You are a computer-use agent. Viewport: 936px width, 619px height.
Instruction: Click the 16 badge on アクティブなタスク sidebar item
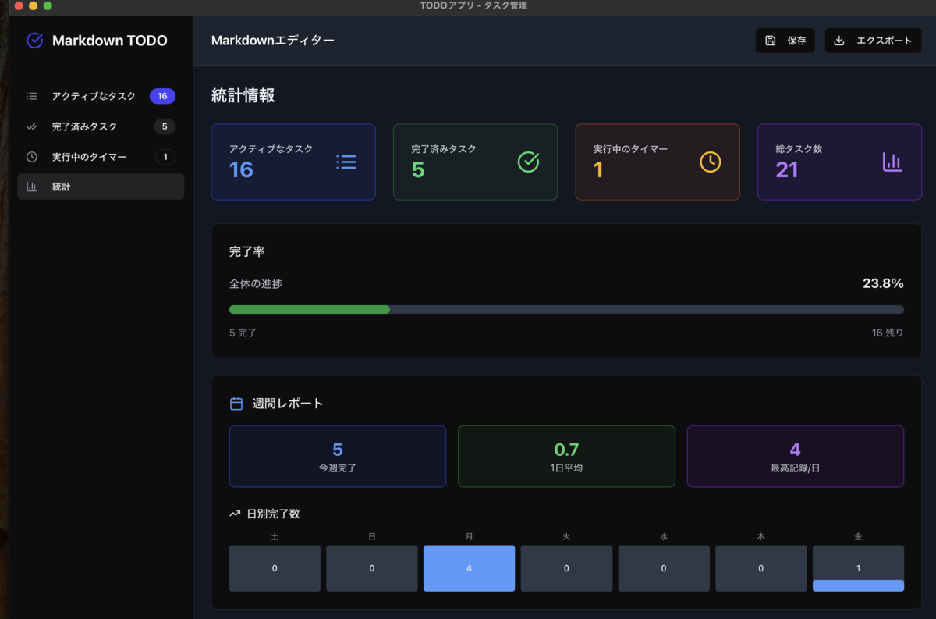tap(162, 96)
